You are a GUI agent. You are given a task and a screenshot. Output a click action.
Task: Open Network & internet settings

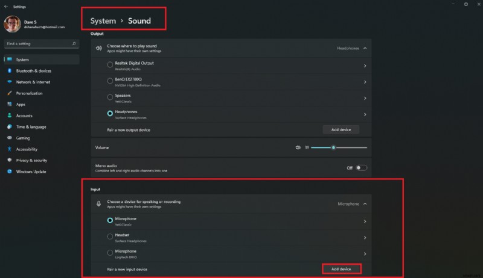[x=42, y=82]
